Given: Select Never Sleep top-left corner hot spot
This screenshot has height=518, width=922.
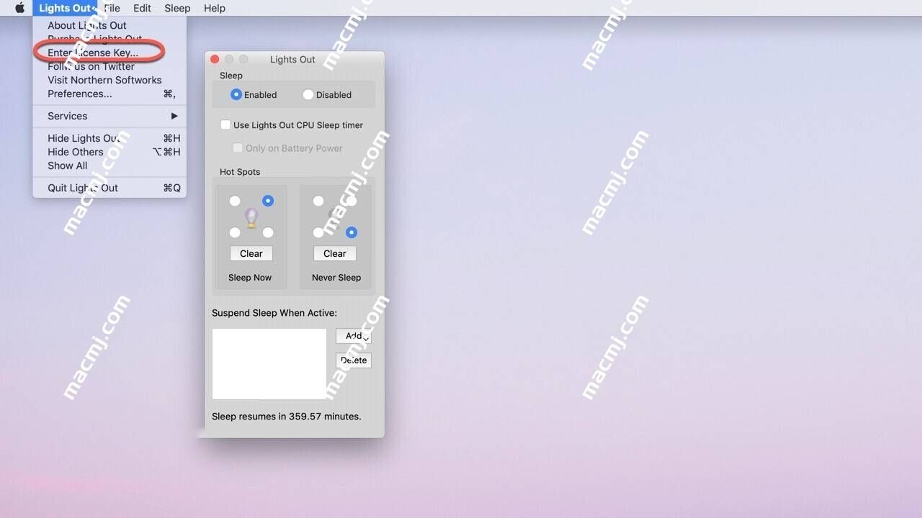Looking at the screenshot, I should tap(318, 201).
